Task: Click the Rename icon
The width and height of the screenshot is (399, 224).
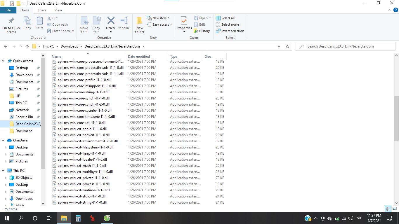Action: click(124, 20)
